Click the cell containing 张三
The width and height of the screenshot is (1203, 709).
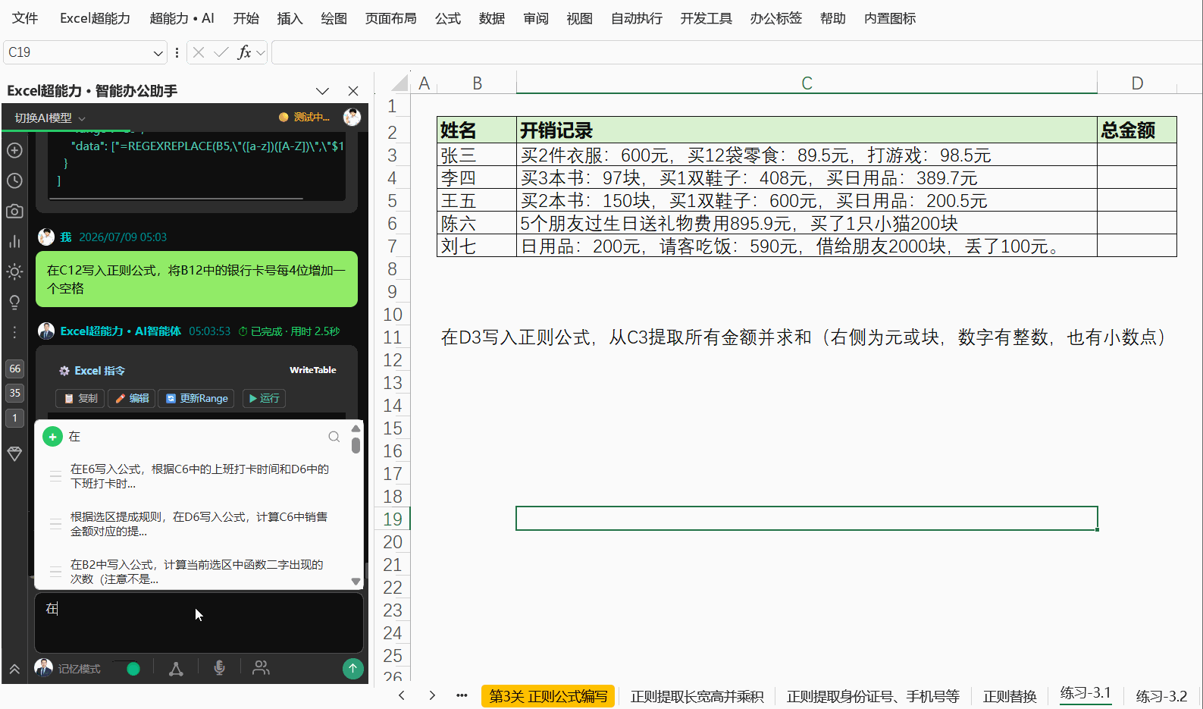click(x=477, y=155)
